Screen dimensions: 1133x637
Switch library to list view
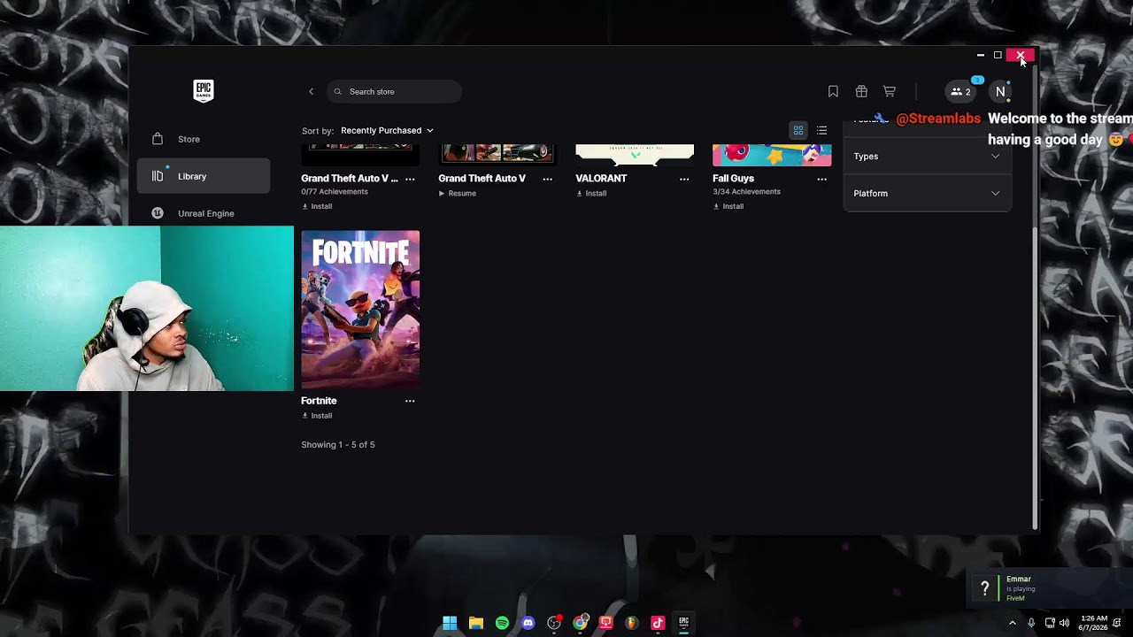click(x=821, y=130)
